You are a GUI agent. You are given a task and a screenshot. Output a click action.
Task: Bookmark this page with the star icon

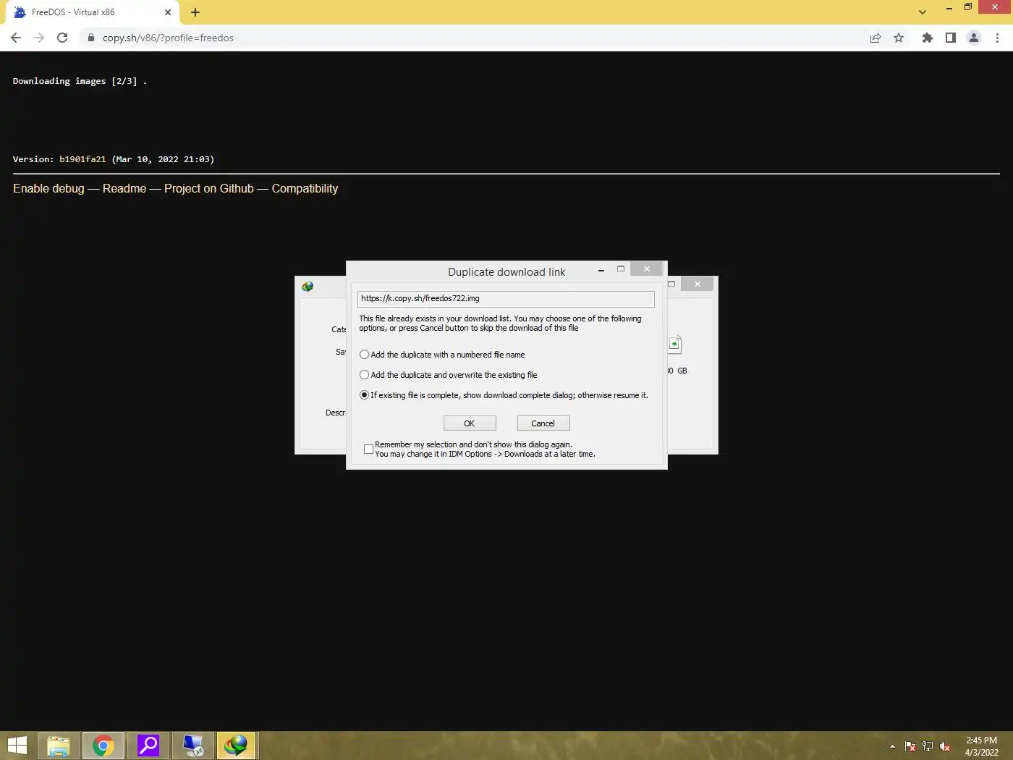pyautogui.click(x=899, y=38)
